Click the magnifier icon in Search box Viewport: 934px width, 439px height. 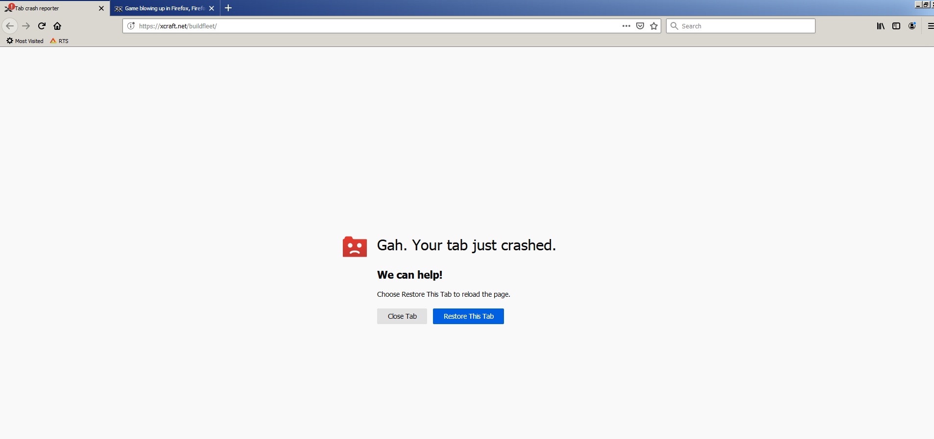pos(674,26)
